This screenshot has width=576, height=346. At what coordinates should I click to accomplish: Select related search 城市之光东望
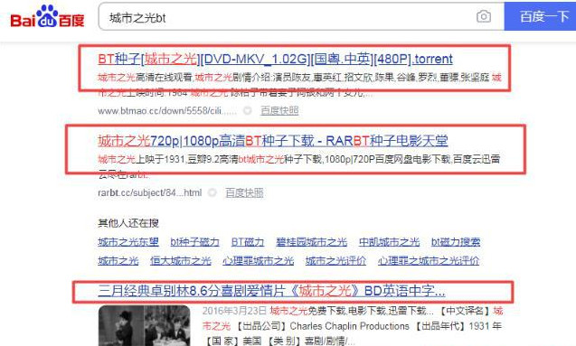click(128, 242)
